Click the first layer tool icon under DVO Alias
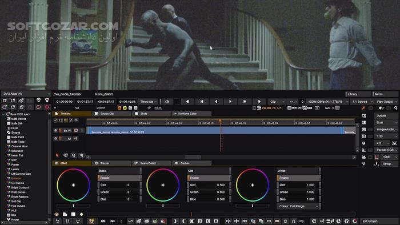 click(x=5, y=101)
